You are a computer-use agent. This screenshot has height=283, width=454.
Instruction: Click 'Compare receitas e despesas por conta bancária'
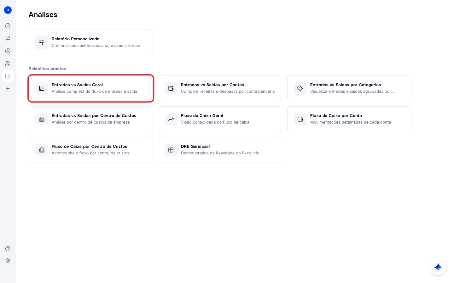point(228,92)
